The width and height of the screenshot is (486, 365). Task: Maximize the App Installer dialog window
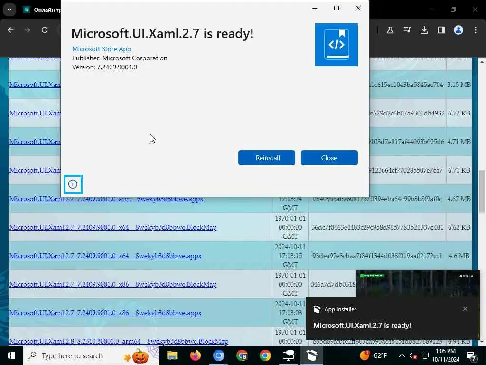[x=336, y=9]
